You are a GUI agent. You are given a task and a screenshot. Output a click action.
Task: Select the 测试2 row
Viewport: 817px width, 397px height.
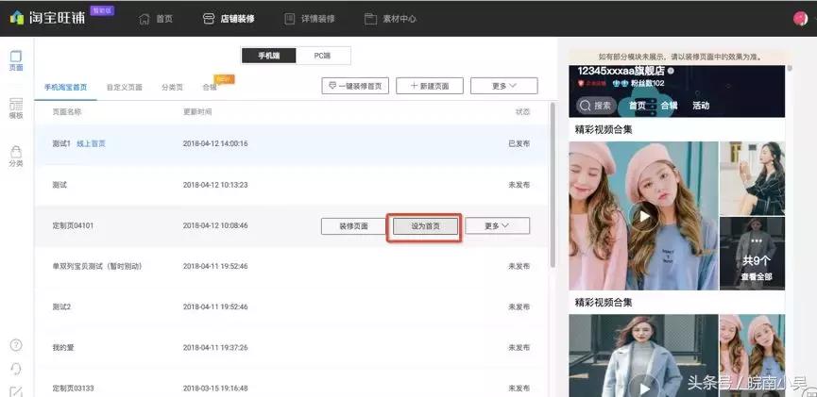point(291,307)
